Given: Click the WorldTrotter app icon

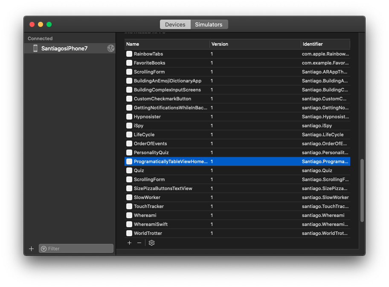Looking at the screenshot, I should (x=129, y=233).
